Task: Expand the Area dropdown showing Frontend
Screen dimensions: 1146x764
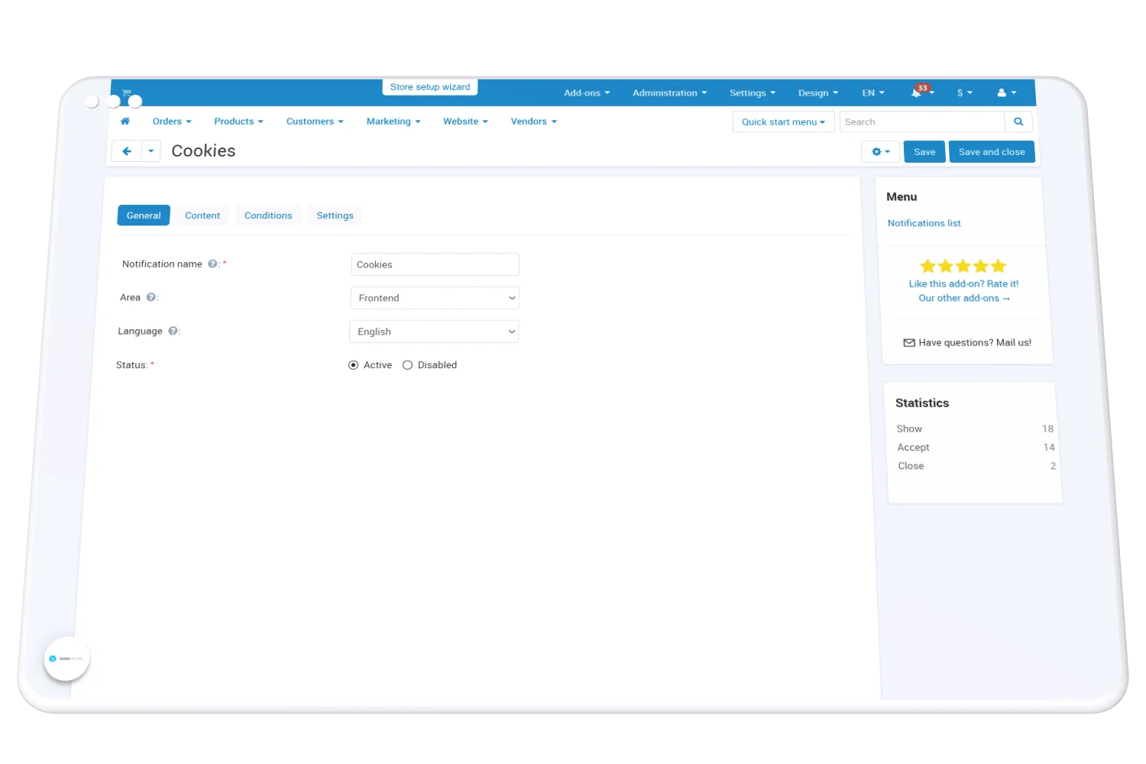Action: 434,298
